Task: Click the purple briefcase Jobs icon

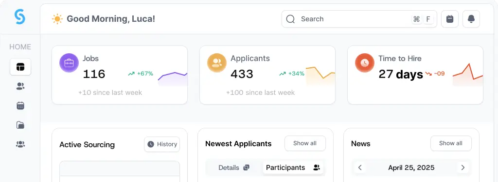Action: [x=69, y=63]
